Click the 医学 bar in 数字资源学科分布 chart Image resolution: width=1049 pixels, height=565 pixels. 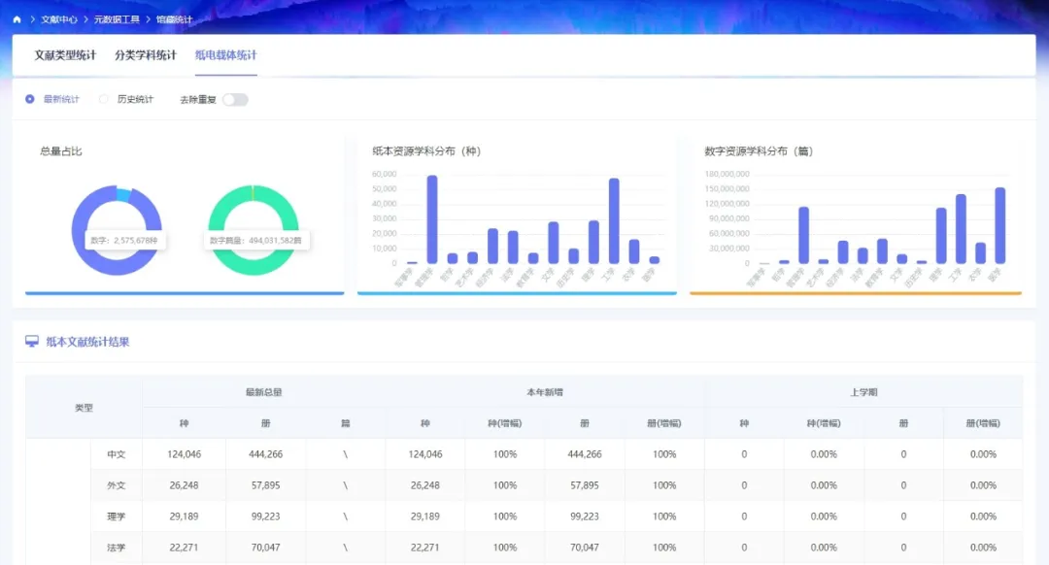pos(1000,225)
